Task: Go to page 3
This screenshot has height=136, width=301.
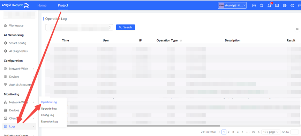Action: coord(233,132)
